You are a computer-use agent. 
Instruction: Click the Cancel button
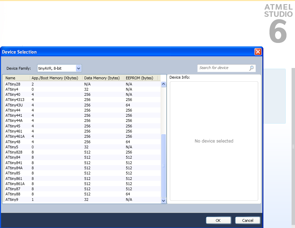[x=248, y=220]
